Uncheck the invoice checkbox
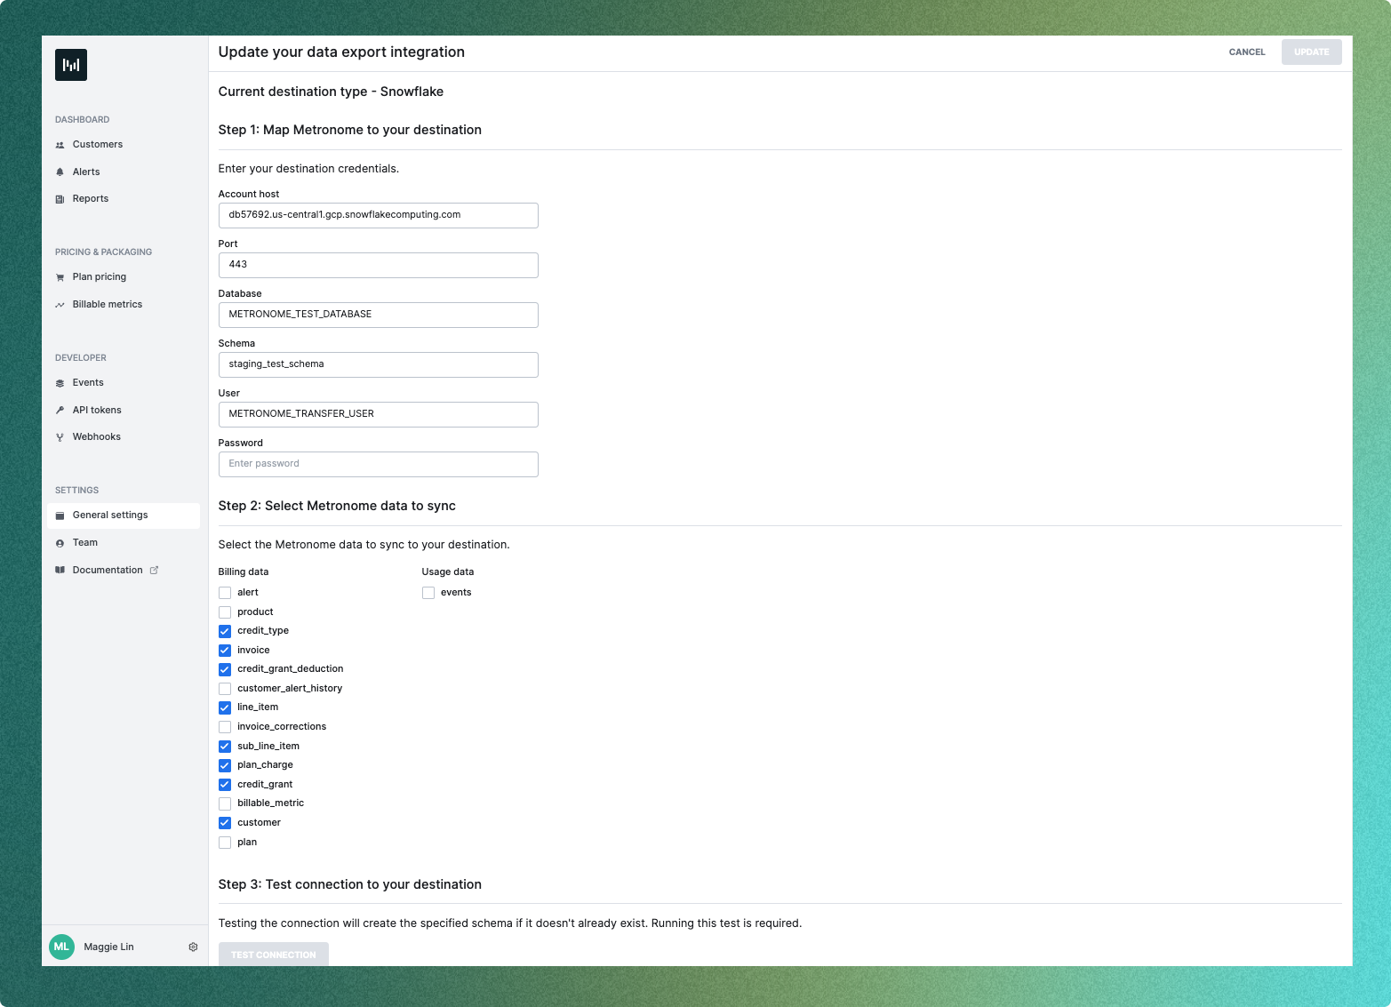Viewport: 1391px width, 1007px height. 225,651
